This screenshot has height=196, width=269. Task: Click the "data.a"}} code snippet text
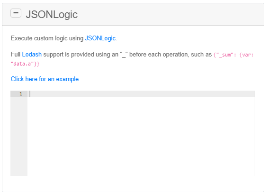[x=25, y=64]
